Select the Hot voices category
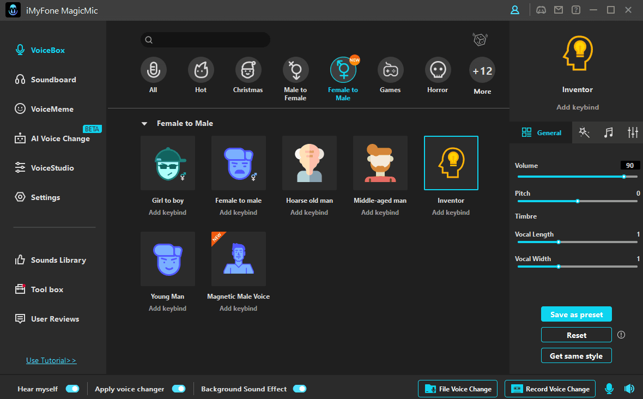 (201, 75)
